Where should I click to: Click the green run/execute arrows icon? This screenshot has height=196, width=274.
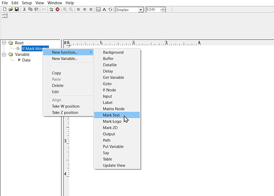coord(51,9)
